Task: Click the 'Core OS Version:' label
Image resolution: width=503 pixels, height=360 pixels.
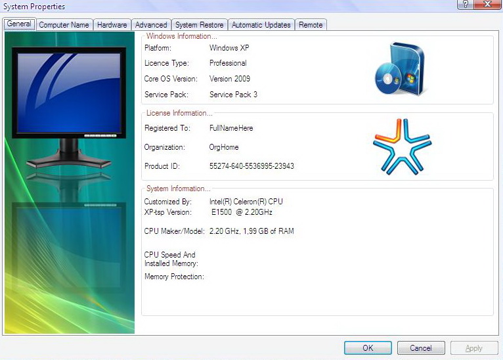Action: pyautogui.click(x=171, y=79)
